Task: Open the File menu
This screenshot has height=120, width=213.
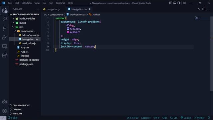Action: coord(10,3)
